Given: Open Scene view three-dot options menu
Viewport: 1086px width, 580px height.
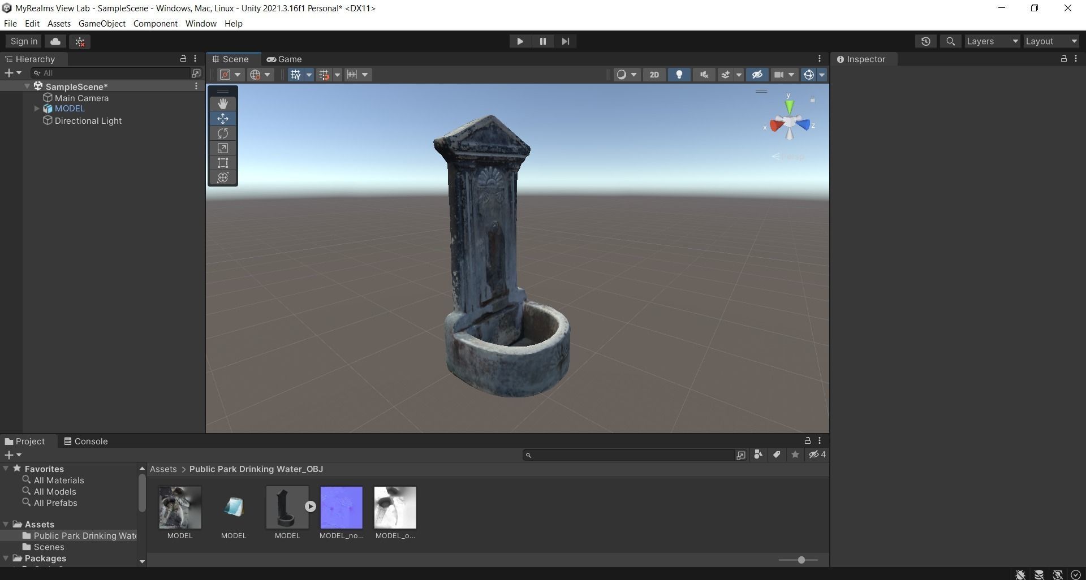Looking at the screenshot, I should [x=820, y=59].
